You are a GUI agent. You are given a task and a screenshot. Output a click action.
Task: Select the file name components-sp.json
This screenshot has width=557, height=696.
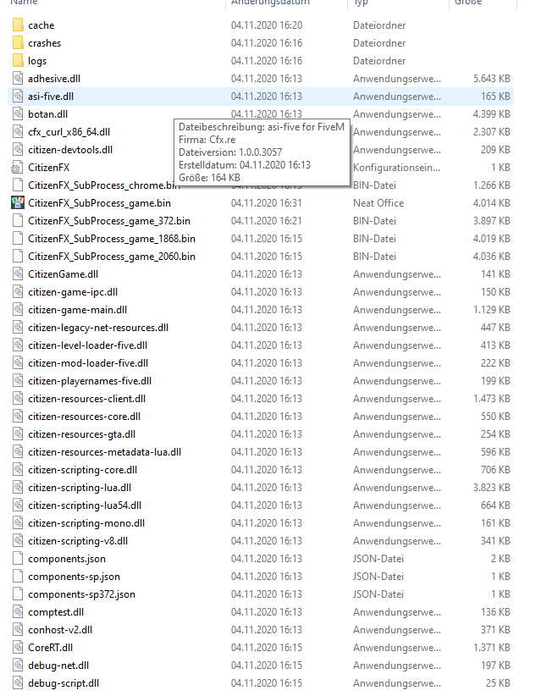tap(74, 576)
